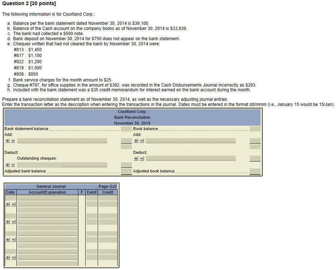336x270 pixels.
Task: Click amount field for Book balance Add row
Action: tap(255, 141)
